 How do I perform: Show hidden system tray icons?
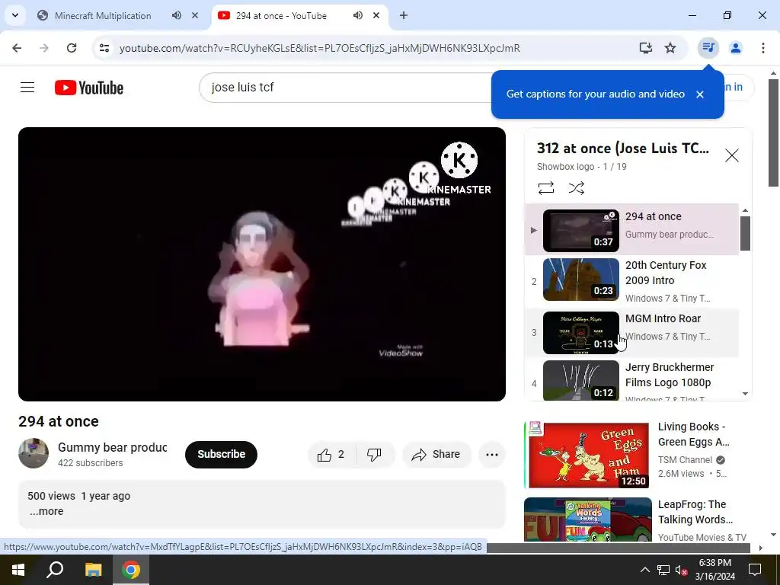[x=644, y=570]
